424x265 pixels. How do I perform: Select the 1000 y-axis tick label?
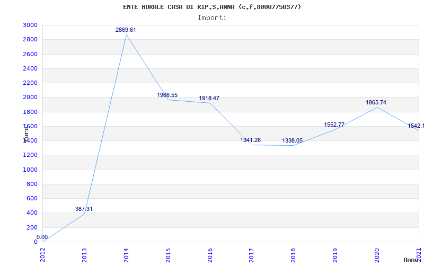[30, 170]
